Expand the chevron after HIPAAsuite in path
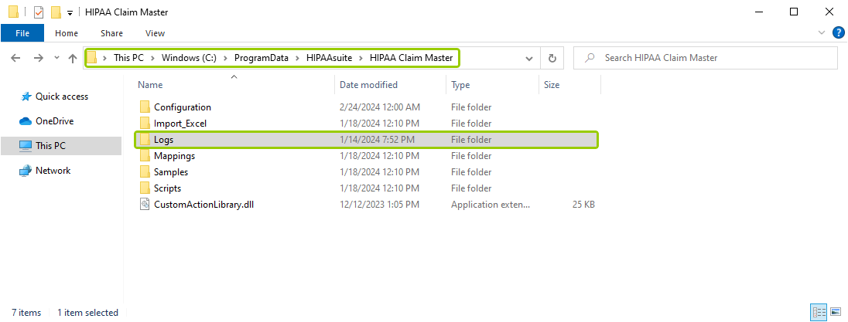The image size is (848, 322). click(x=361, y=58)
